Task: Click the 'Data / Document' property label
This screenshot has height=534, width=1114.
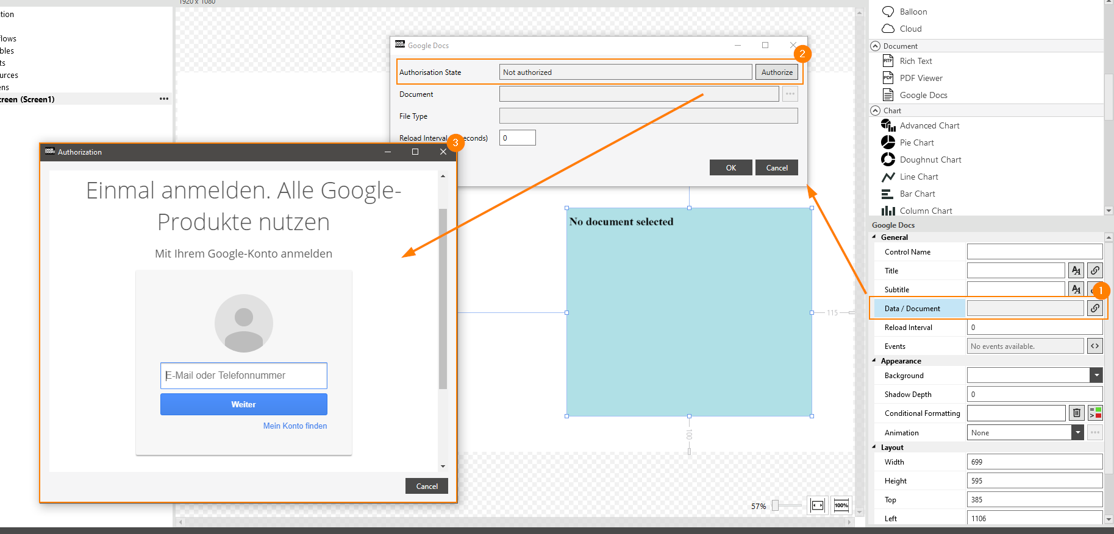Action: [x=912, y=309]
